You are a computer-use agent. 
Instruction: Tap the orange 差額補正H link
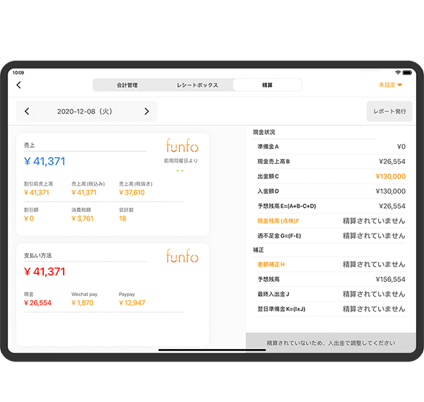pos(271,264)
